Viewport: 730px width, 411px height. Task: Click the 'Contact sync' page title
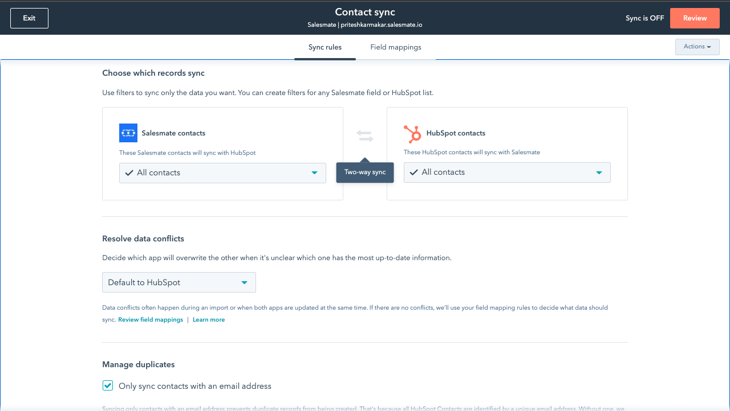click(x=365, y=12)
